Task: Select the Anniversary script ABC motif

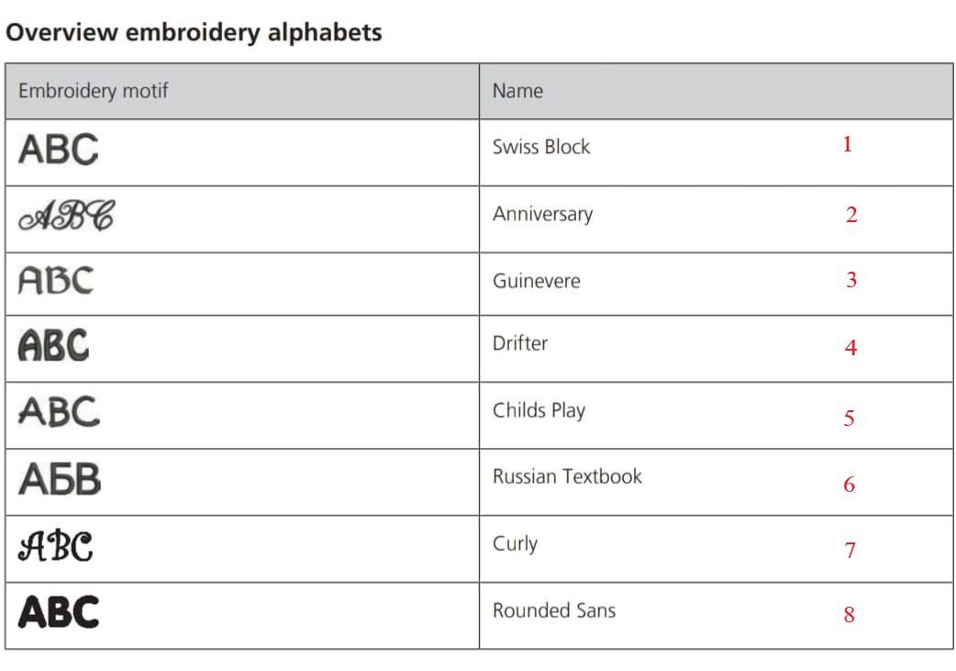Action: click(x=67, y=217)
